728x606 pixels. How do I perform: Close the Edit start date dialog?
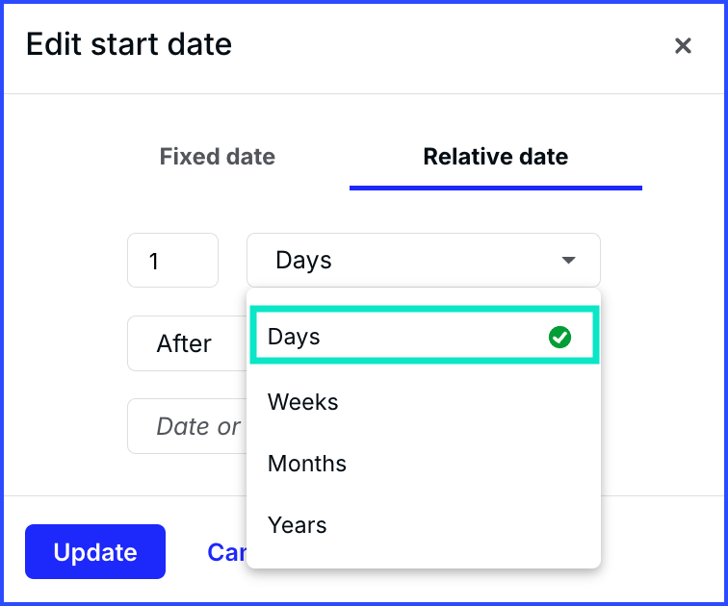683,45
